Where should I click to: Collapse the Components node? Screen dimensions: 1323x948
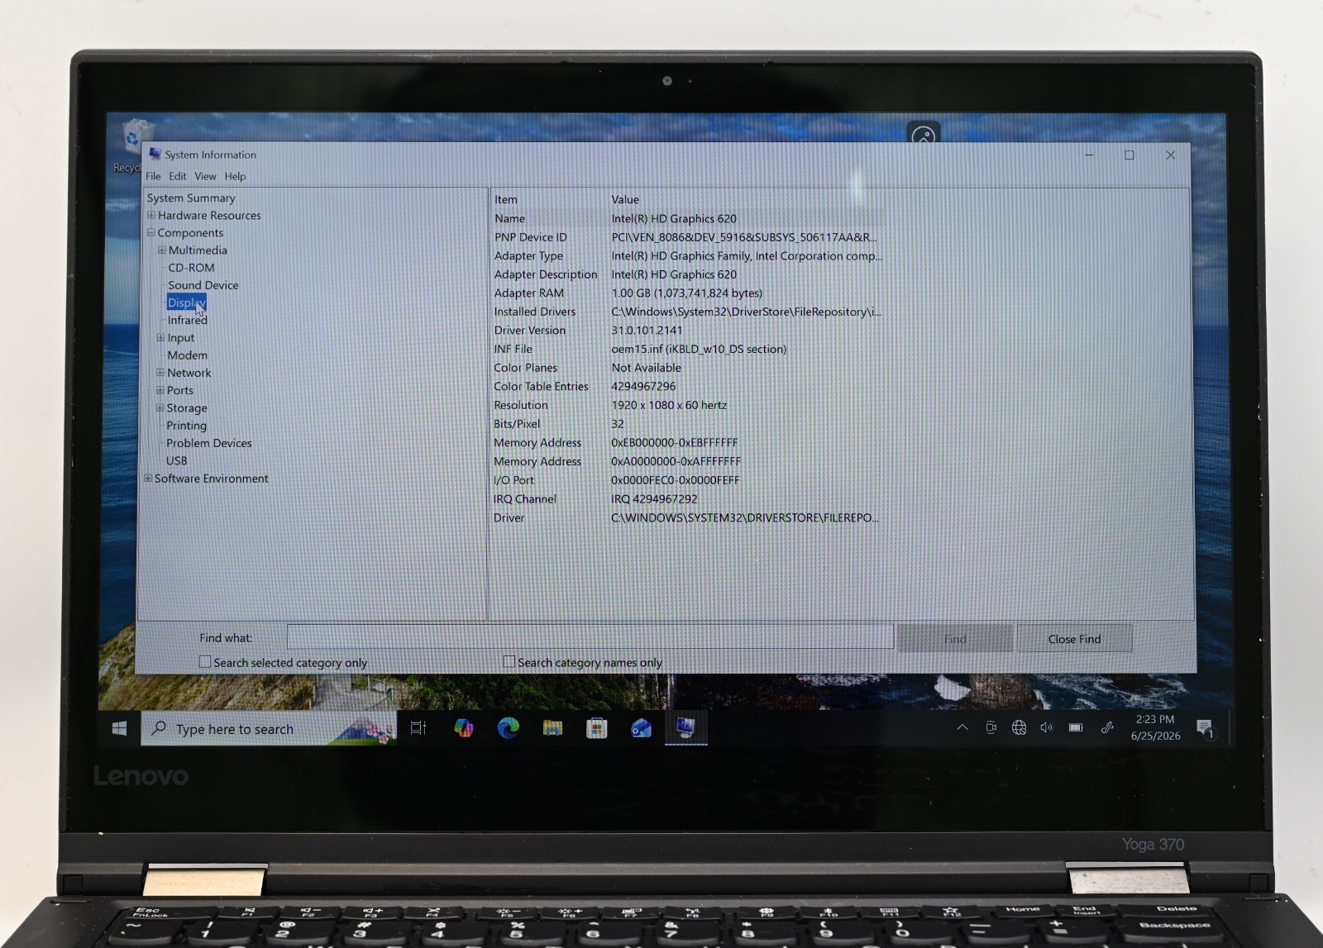click(x=151, y=232)
